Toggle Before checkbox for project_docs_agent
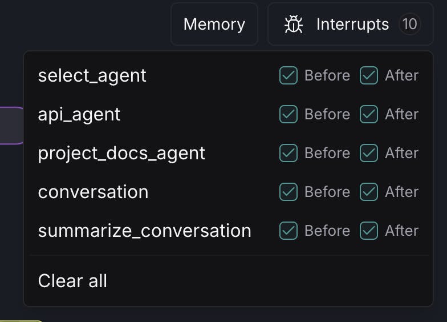447x322 pixels. [x=288, y=153]
